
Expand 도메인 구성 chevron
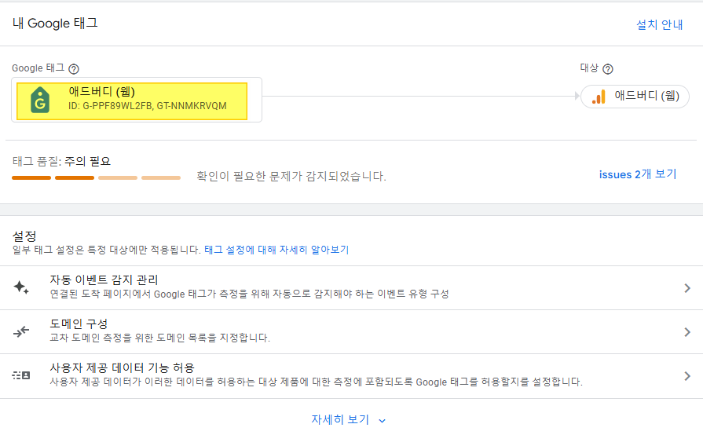pyautogui.click(x=687, y=332)
